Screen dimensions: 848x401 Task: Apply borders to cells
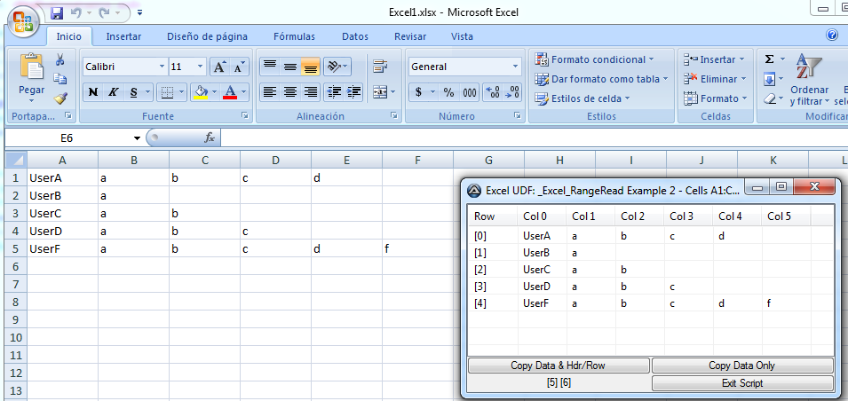click(167, 92)
